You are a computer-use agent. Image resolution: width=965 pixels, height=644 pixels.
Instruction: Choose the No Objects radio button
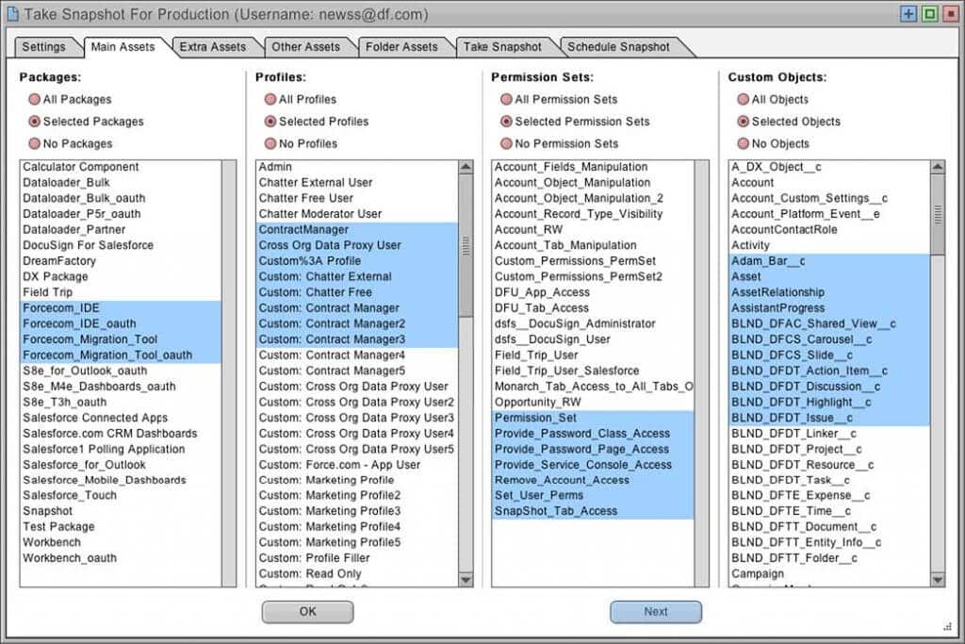pos(744,143)
